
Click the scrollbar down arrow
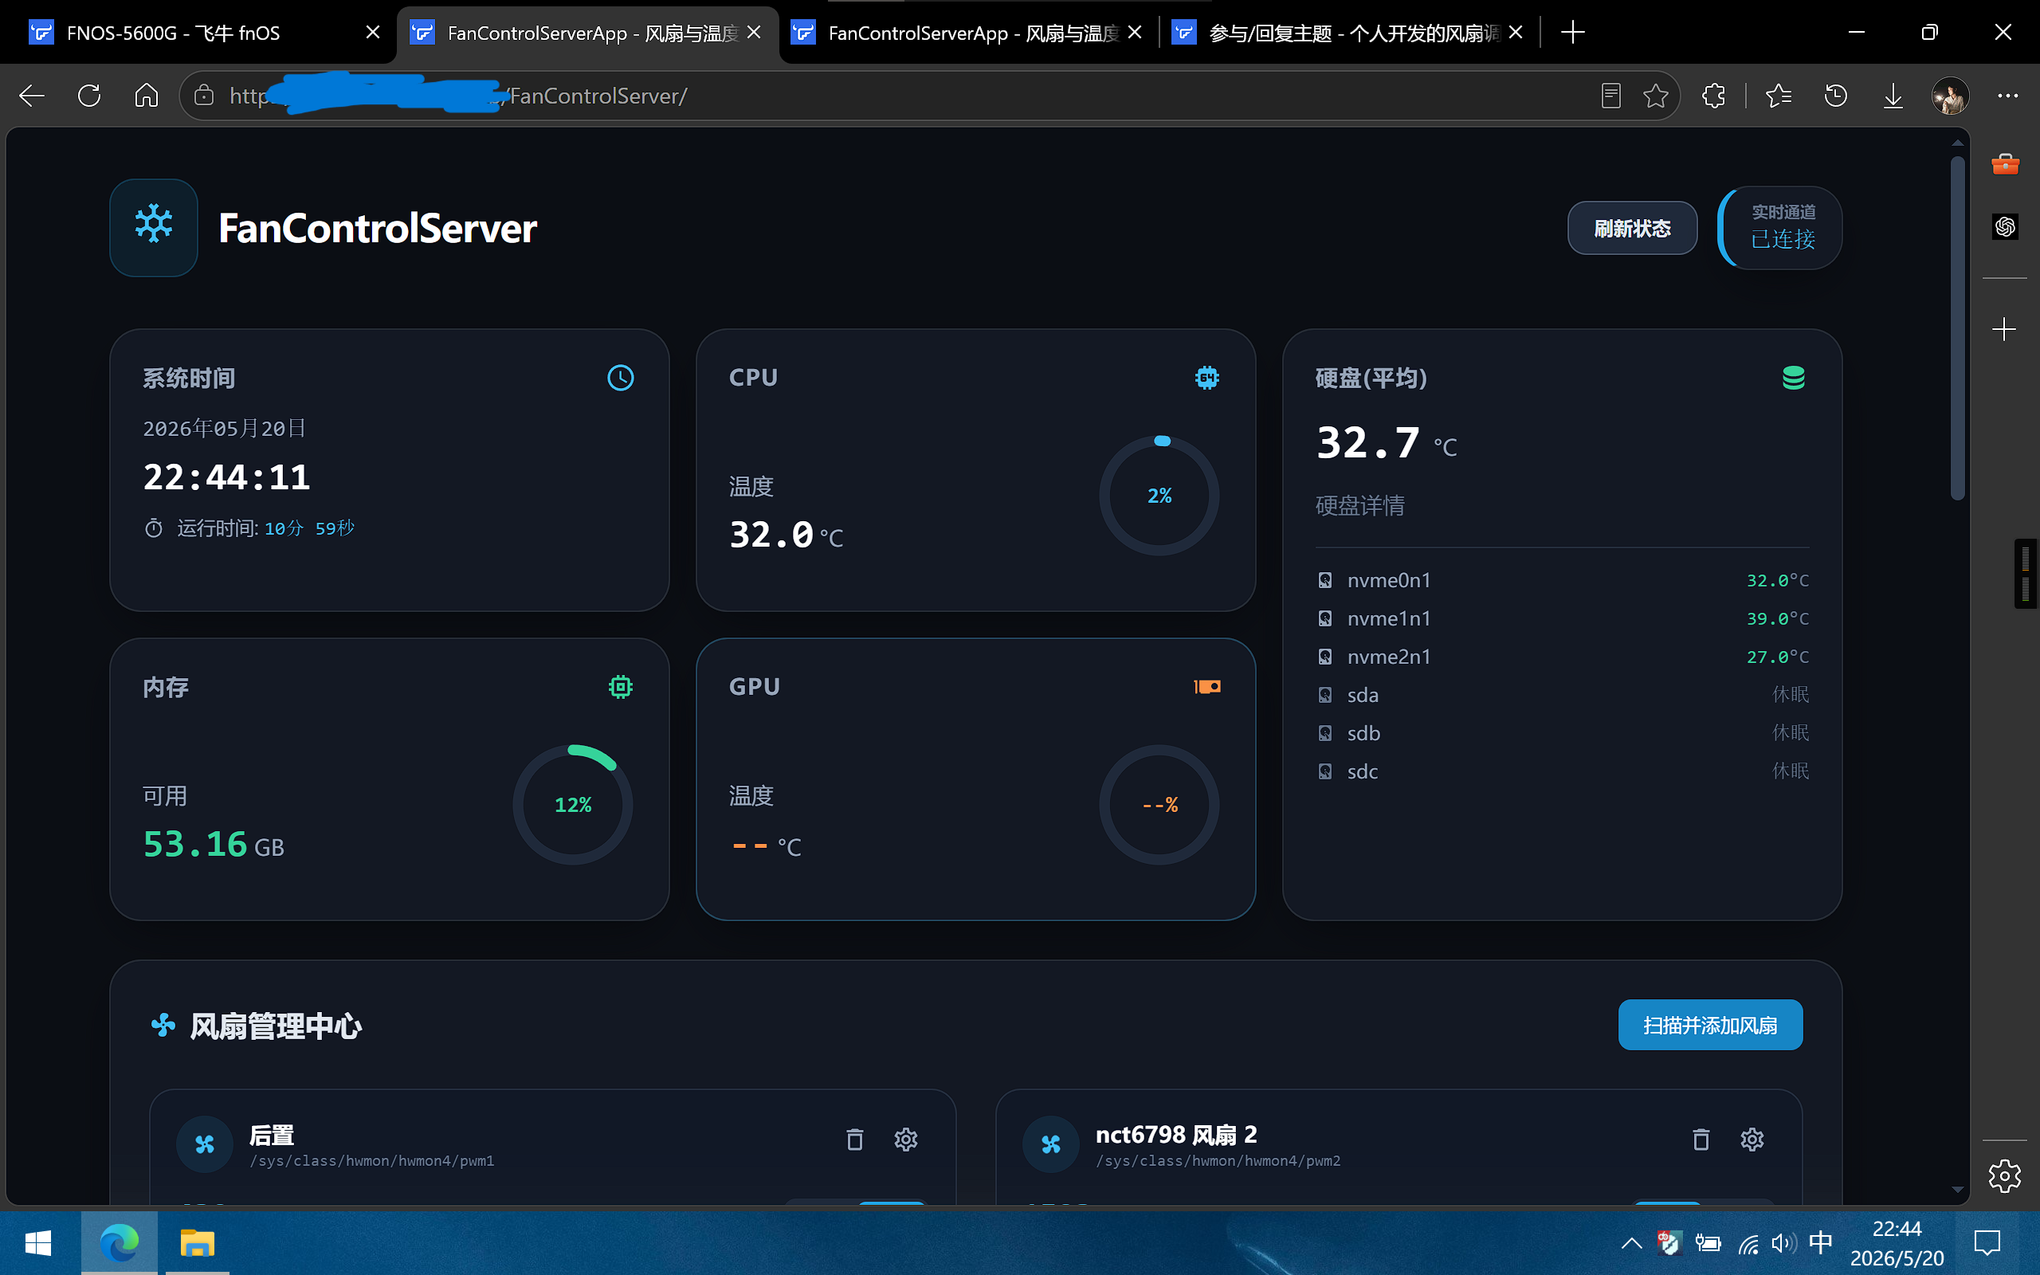point(1957,1190)
